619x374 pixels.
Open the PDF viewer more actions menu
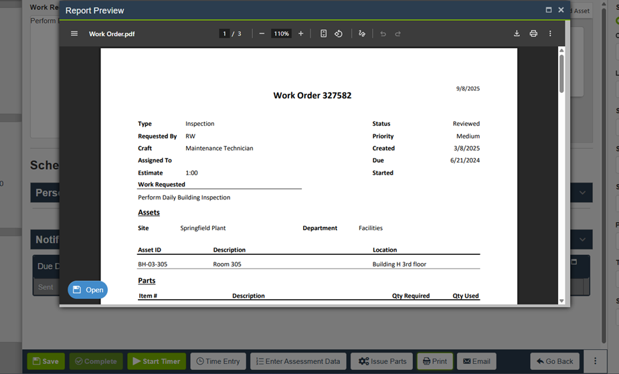tap(550, 33)
